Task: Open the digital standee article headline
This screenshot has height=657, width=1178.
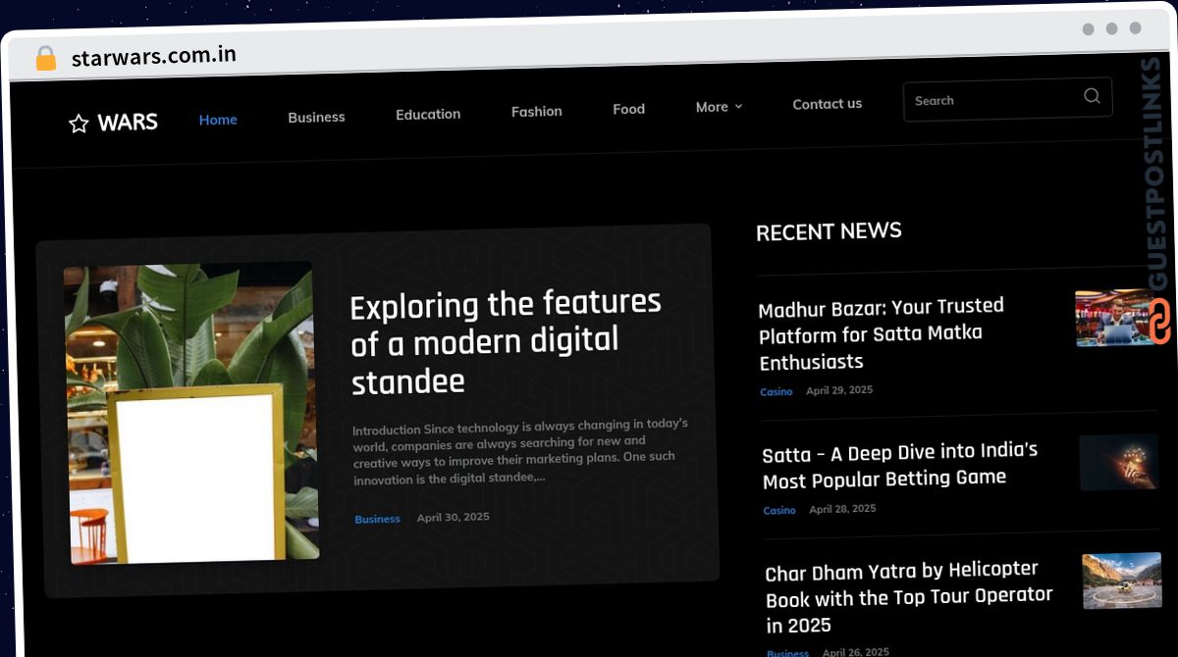Action: tap(507, 342)
